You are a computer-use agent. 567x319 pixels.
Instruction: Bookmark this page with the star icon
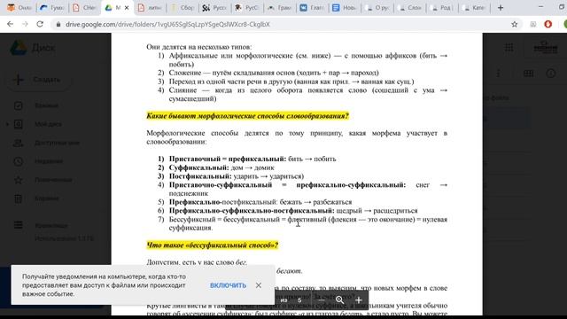click(514, 24)
